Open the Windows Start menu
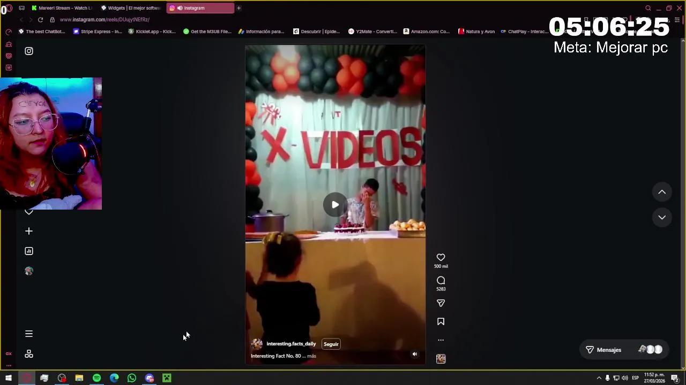The width and height of the screenshot is (686, 385). pyautogui.click(x=9, y=378)
